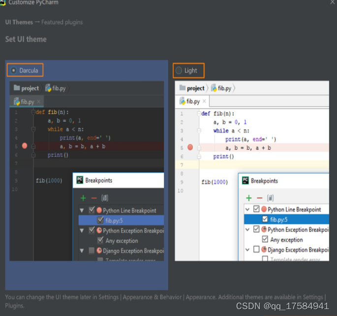The width and height of the screenshot is (337, 316).
Task: Toggle Django Exception Breakpoint checkbox in Light preview
Action: tap(256, 250)
